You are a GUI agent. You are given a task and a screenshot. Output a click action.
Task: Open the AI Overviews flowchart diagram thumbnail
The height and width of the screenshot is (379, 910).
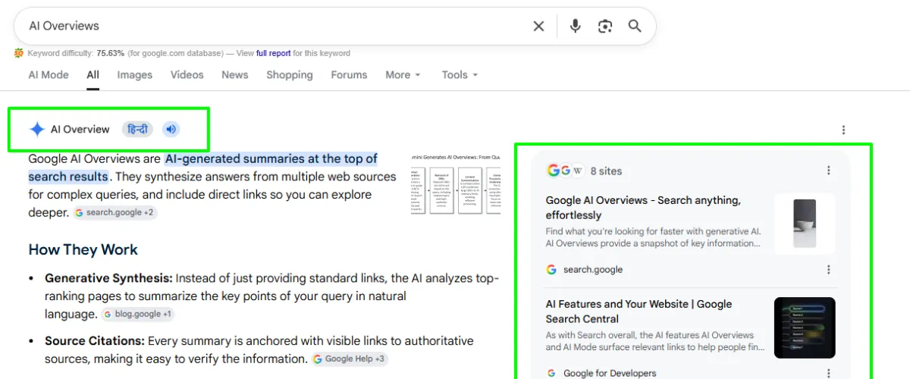coord(456,184)
